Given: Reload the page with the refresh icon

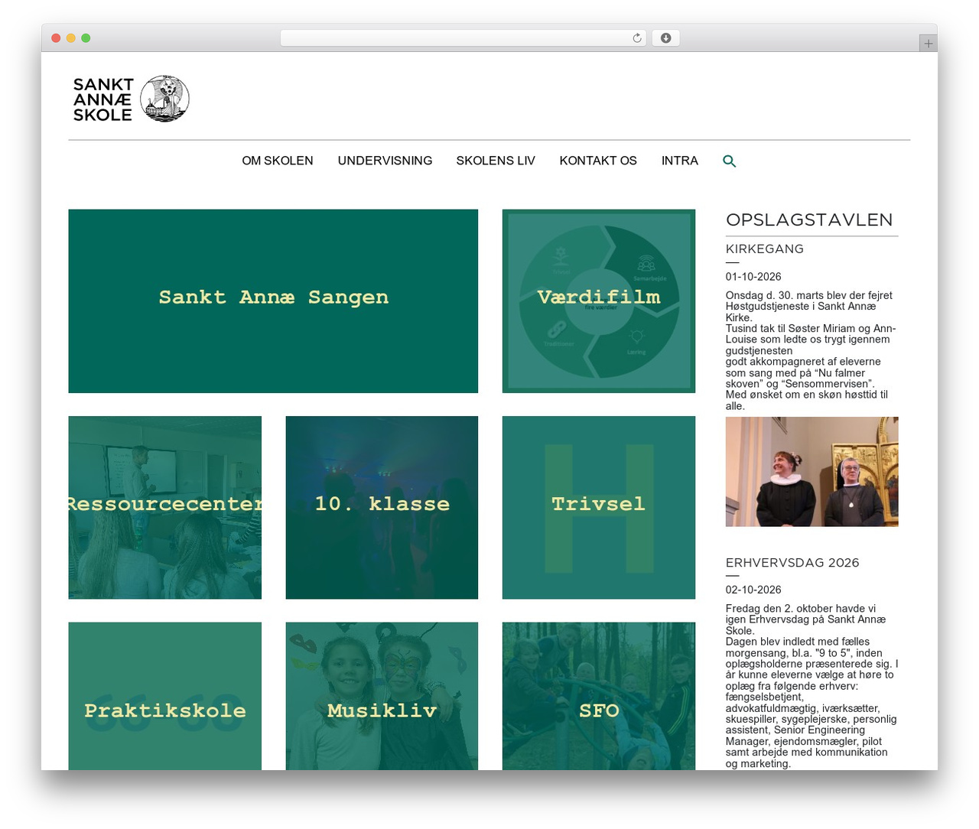Looking at the screenshot, I should pos(637,38).
